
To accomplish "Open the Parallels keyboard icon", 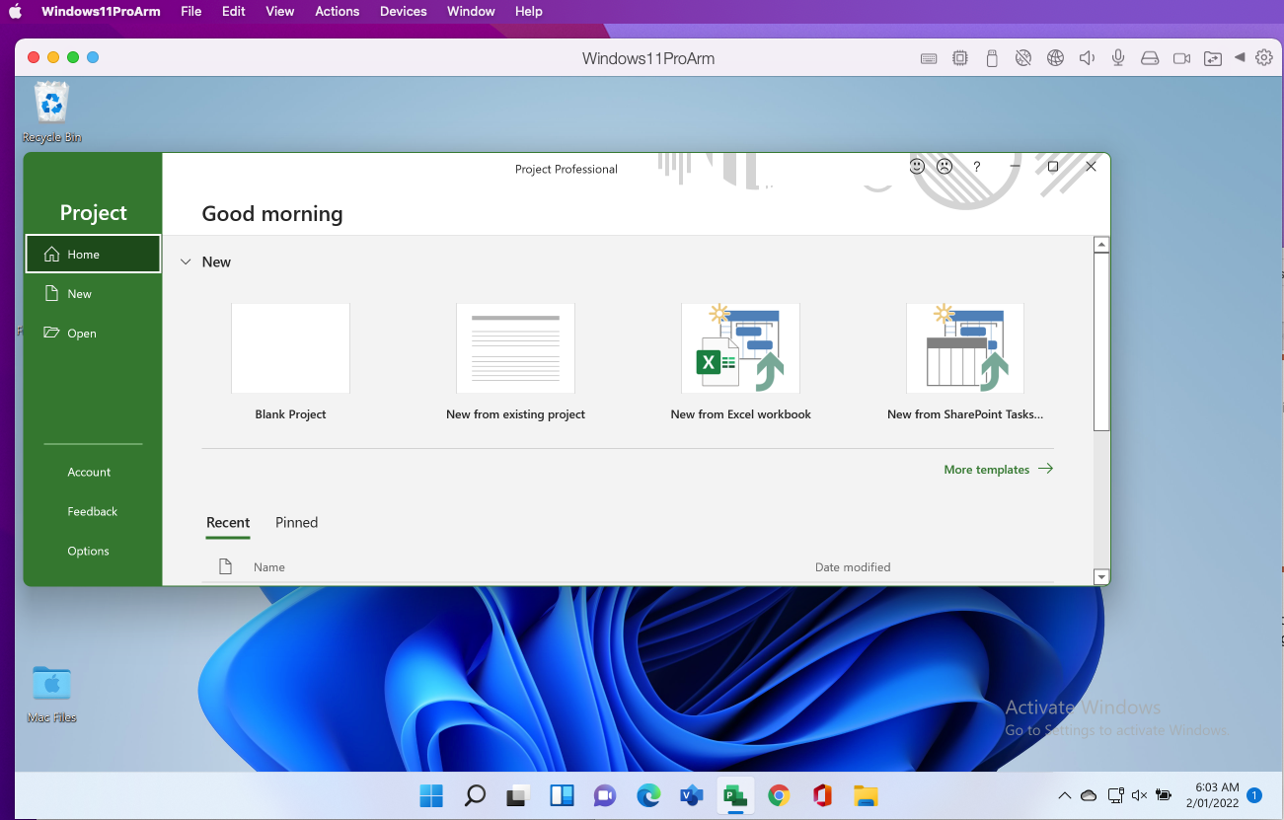I will coord(929,58).
